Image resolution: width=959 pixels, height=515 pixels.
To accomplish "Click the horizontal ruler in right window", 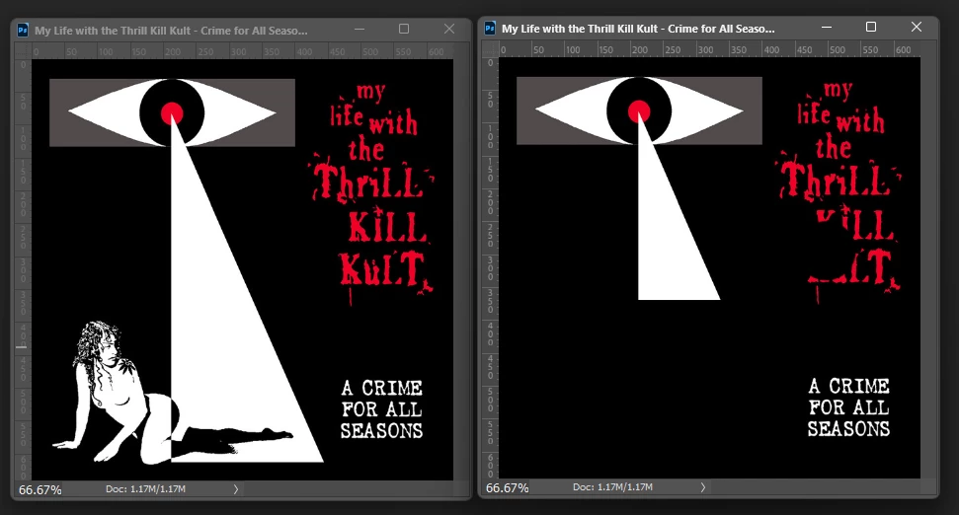I will [x=709, y=50].
